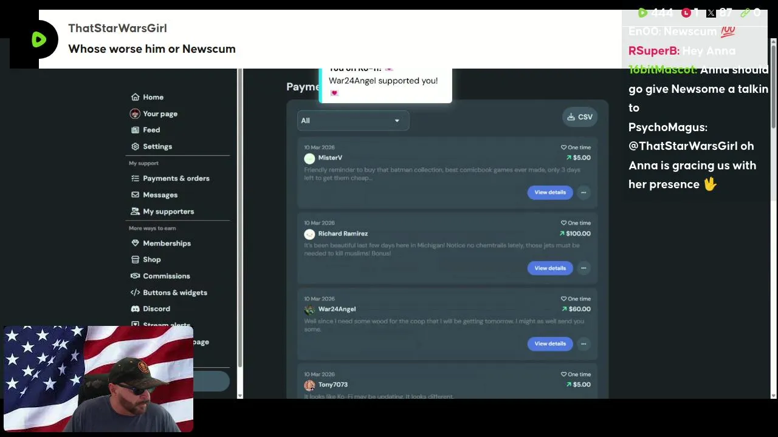This screenshot has height=437, width=778.
Task: Click the Memberships diamond icon
Action: 135,243
